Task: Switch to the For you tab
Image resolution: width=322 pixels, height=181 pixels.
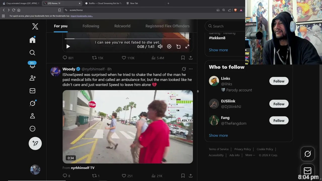Action: [x=61, y=26]
